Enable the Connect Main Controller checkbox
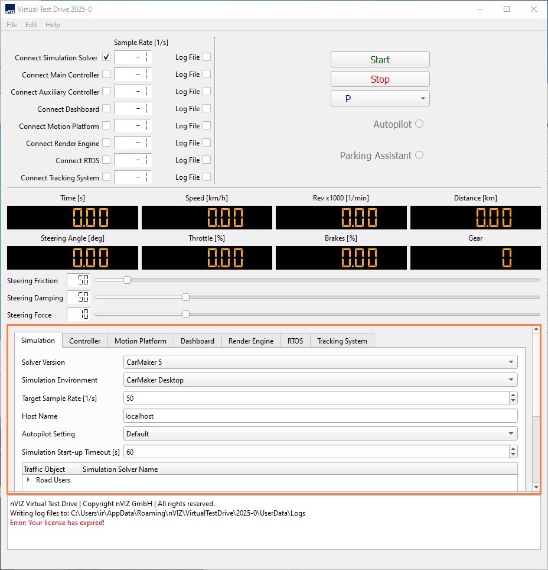The image size is (548, 570). (x=106, y=75)
